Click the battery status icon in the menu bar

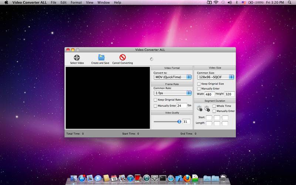pyautogui.click(x=251, y=3)
